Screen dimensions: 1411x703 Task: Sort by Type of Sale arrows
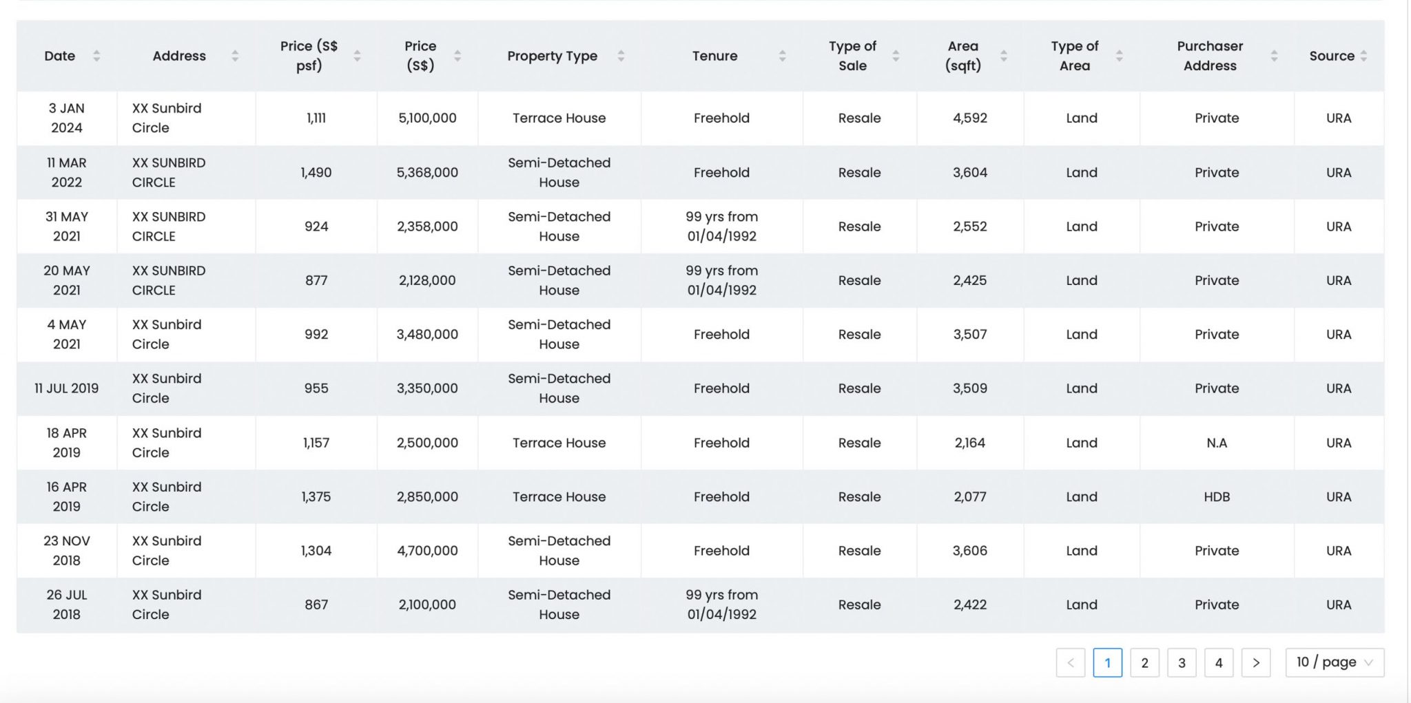pos(896,56)
